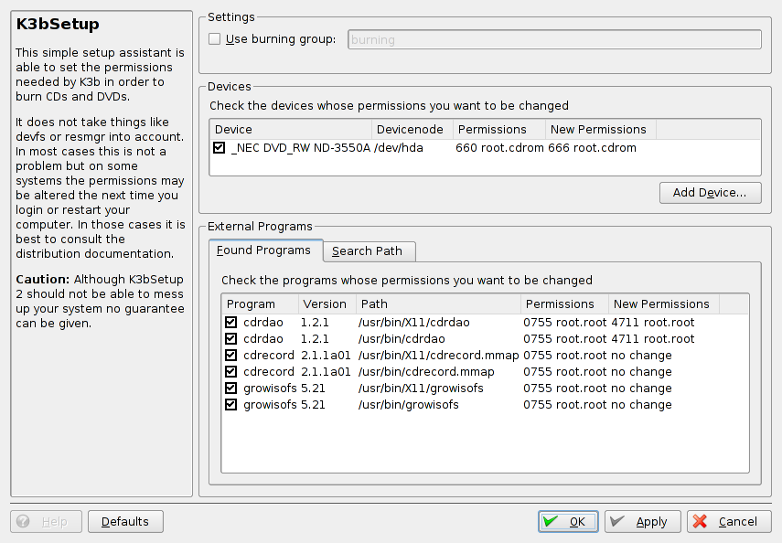Click the Program column header
The width and height of the screenshot is (782, 543).
coord(259,304)
